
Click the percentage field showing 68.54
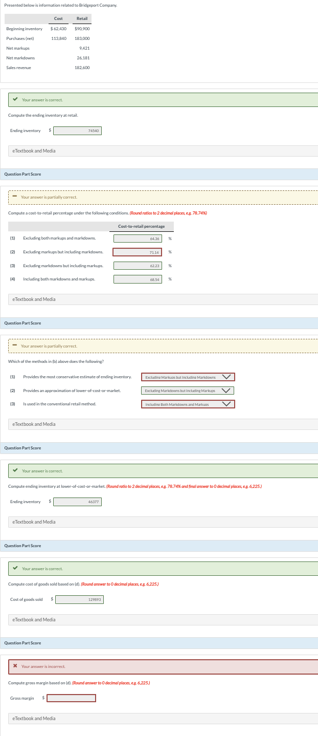click(138, 279)
